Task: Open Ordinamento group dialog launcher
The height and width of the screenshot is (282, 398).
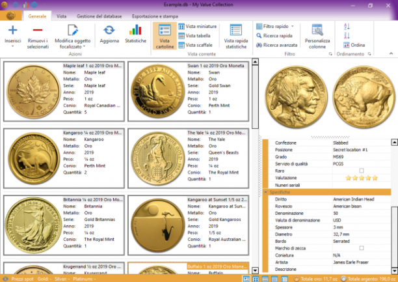Action: (x=369, y=54)
